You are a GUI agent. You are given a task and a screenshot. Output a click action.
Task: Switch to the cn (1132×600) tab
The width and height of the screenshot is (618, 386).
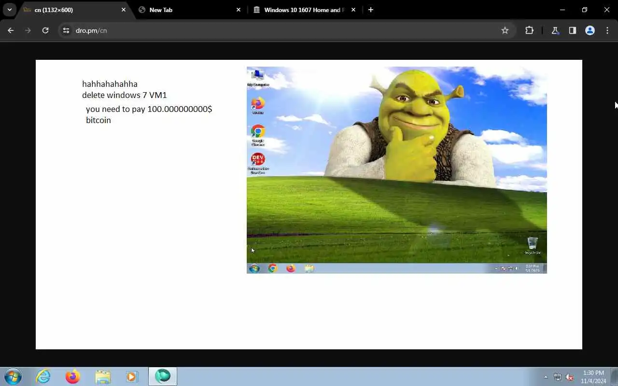(75, 10)
